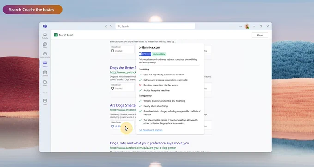Click 'Avoids deceptive headlines'
This screenshot has width=314, height=167.
157,90
